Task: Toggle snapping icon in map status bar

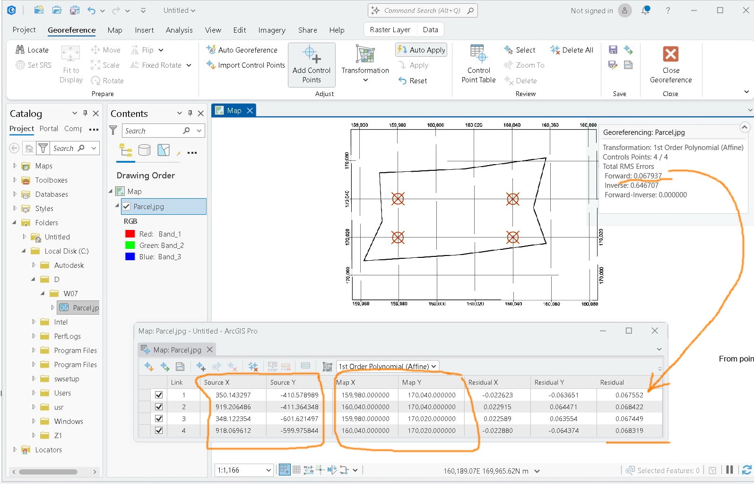Action: point(284,470)
